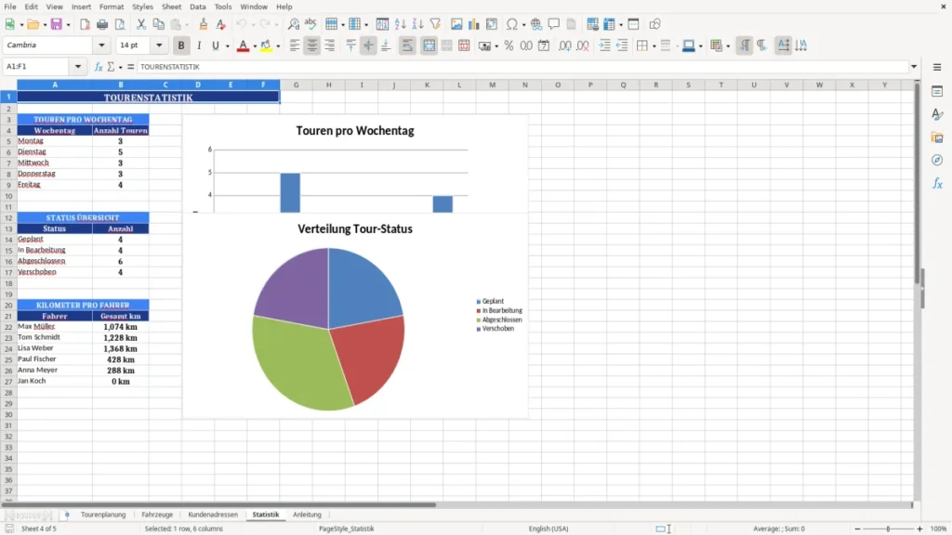This screenshot has height=535, width=952.
Task: Toggle Center Horizontally alignment
Action: tap(312, 46)
